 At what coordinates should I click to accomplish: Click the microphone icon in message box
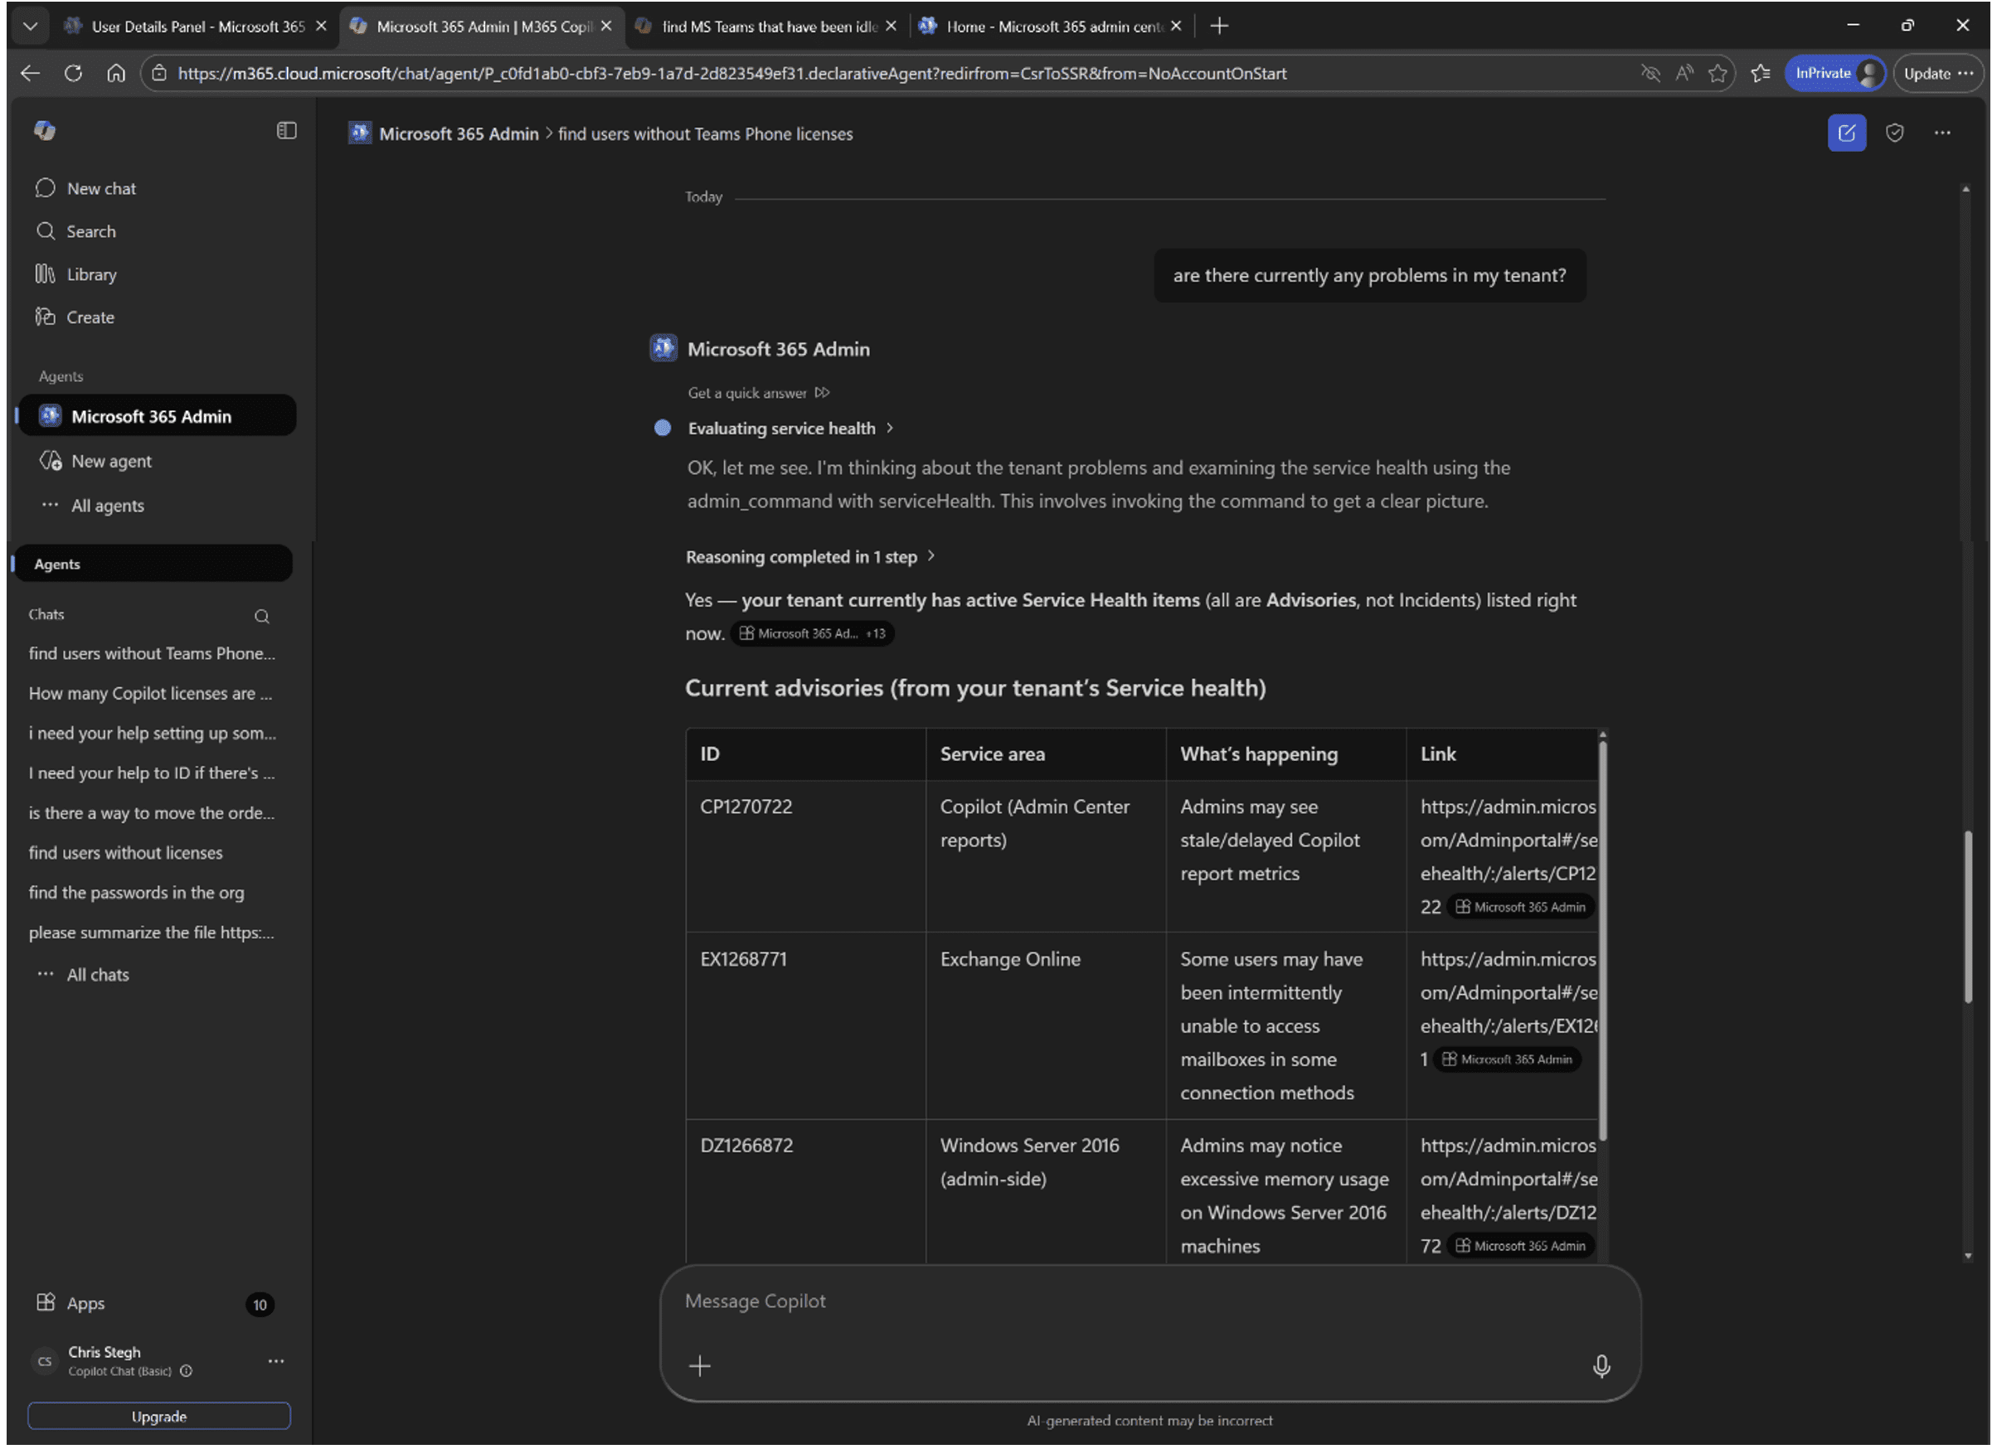pyautogui.click(x=1601, y=1366)
